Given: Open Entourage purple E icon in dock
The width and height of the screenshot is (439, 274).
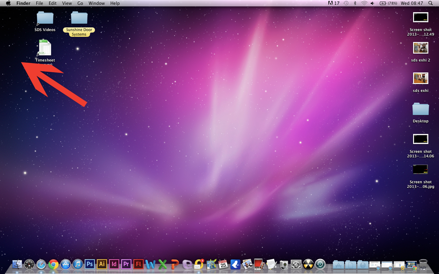Looking at the screenshot, I should pyautogui.click(x=187, y=264).
